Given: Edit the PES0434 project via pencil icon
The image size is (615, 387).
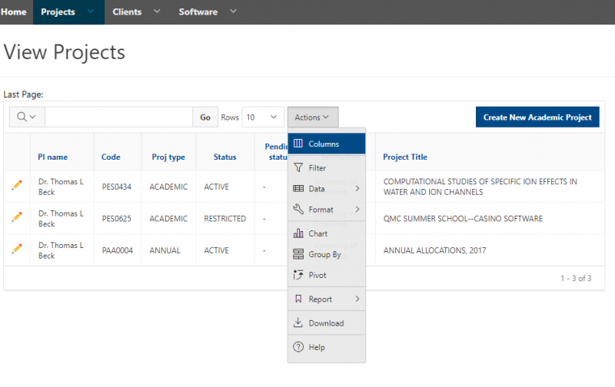Looking at the screenshot, I should [x=17, y=185].
